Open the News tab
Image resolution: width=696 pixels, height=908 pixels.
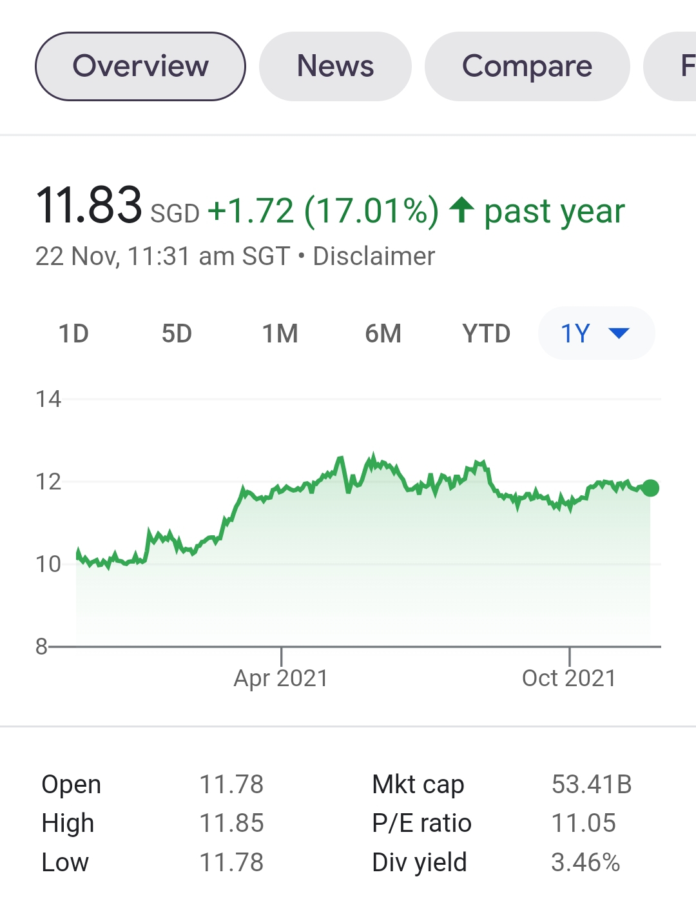pos(335,66)
